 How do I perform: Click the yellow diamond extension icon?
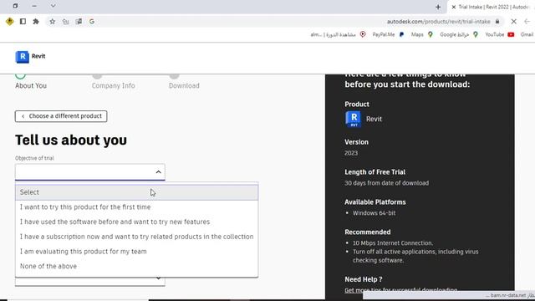(x=9, y=22)
